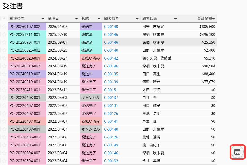This screenshot has width=247, height=165.
Task: Star the PO-20260107-002 order row
Action: pos(4,27)
